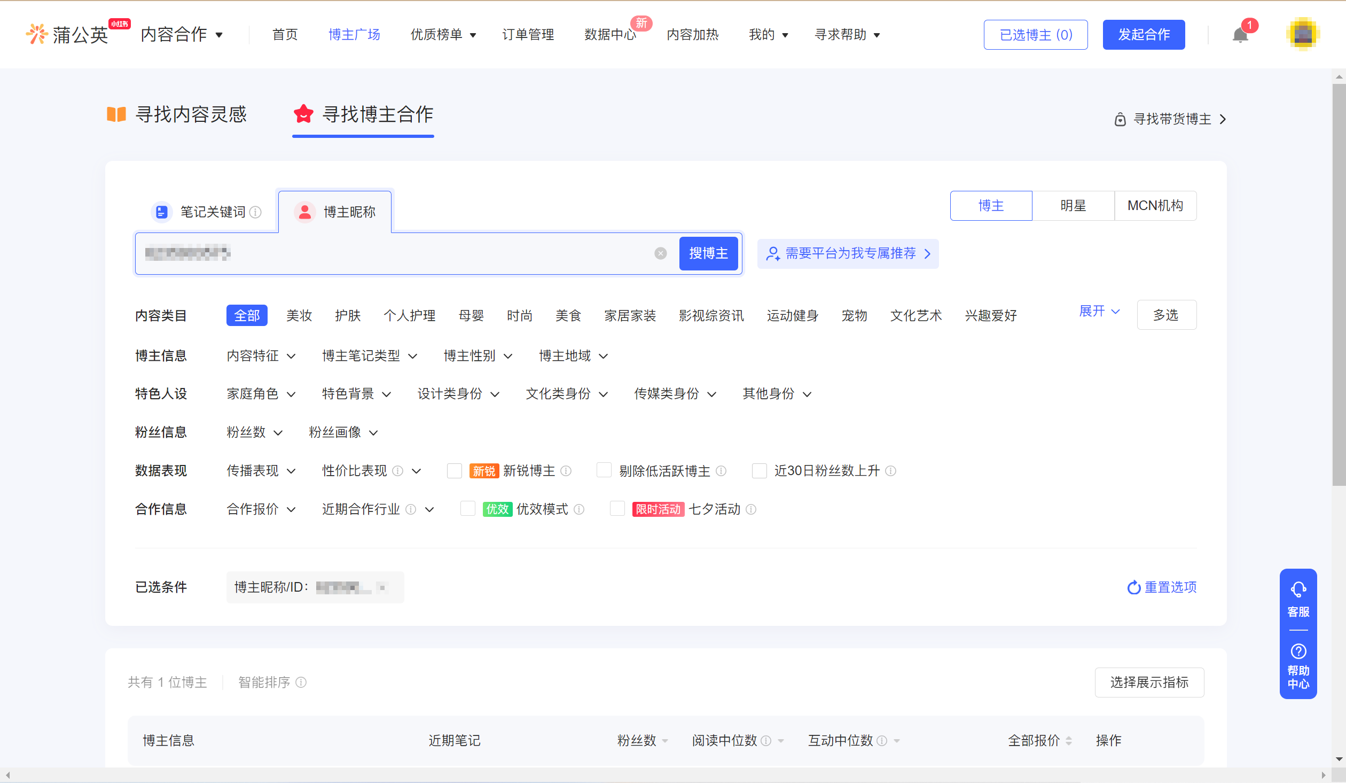Open the 博主性别 dropdown
The height and width of the screenshot is (783, 1346).
click(478, 356)
